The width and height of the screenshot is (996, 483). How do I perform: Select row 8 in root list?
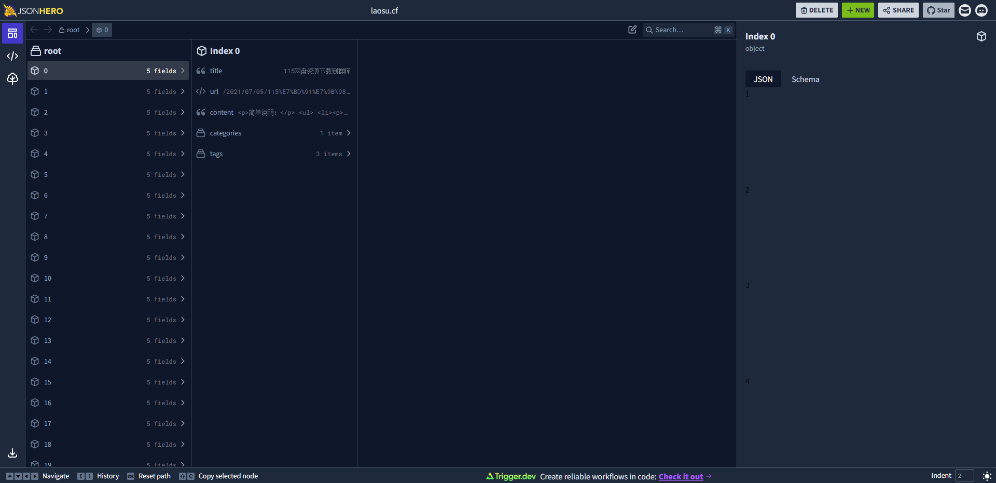(108, 237)
